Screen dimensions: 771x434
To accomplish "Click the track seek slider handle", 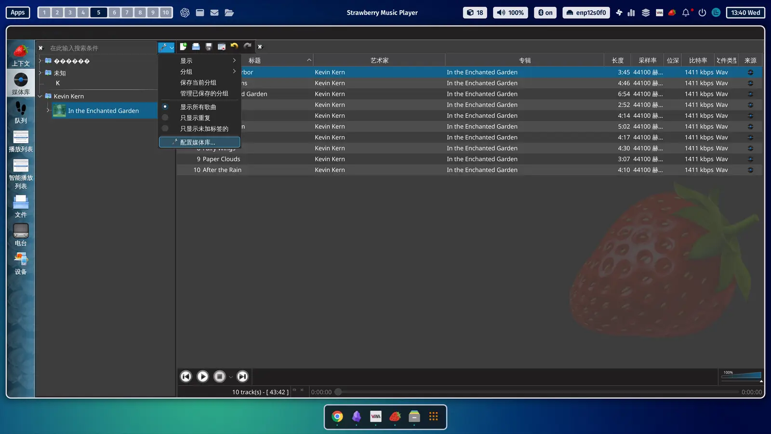I will tap(338, 392).
